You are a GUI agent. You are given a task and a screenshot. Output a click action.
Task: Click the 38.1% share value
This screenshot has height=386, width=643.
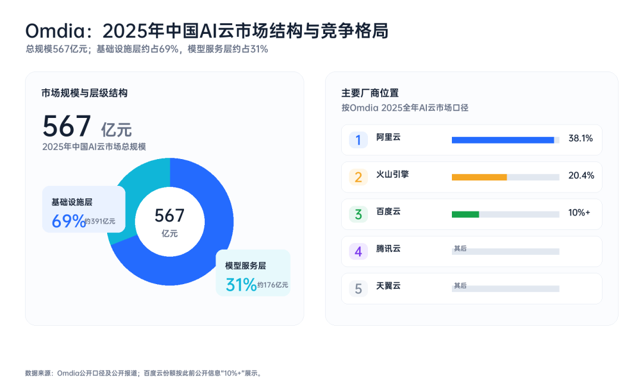point(580,139)
